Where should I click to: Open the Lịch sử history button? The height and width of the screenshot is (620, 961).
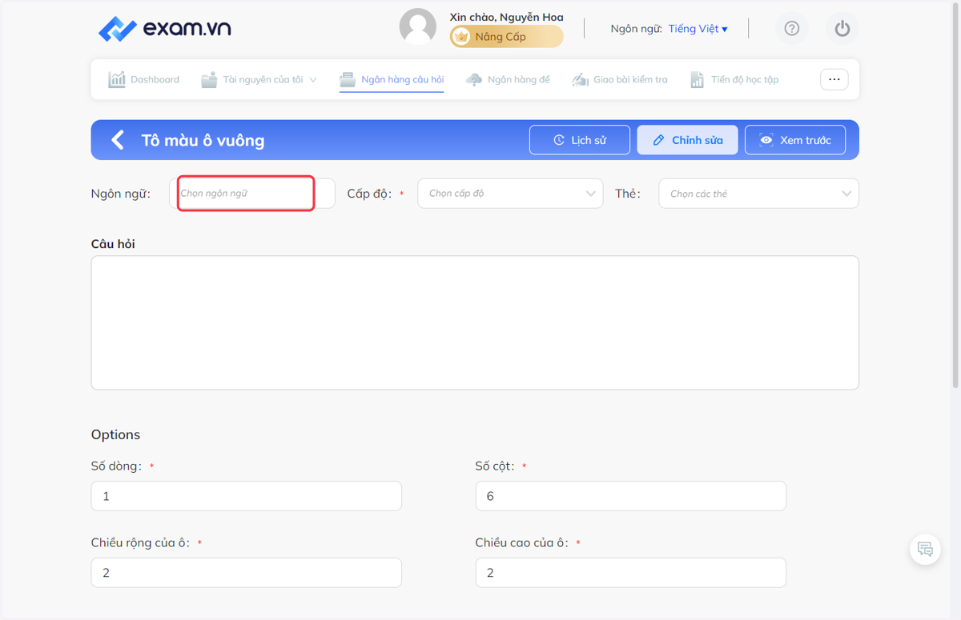click(x=580, y=140)
